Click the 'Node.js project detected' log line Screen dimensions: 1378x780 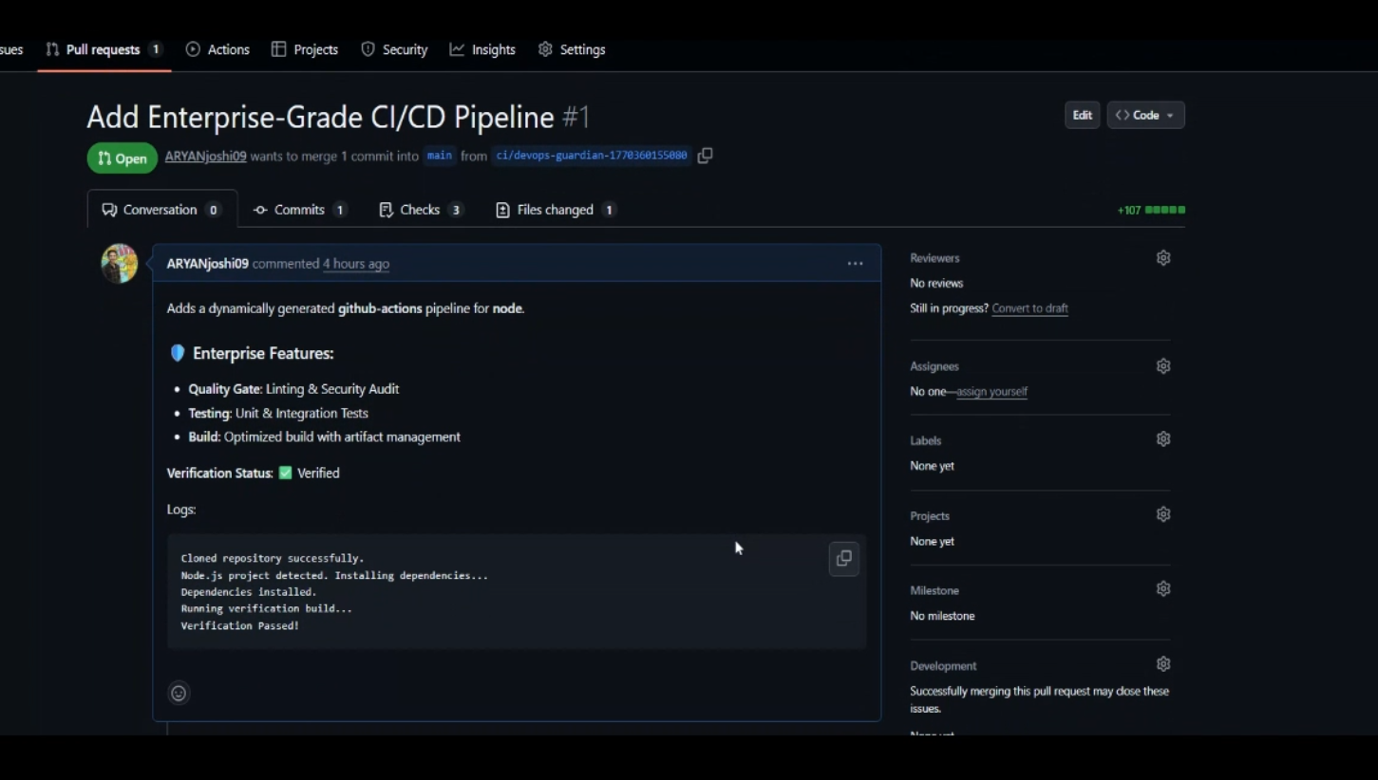click(x=334, y=576)
